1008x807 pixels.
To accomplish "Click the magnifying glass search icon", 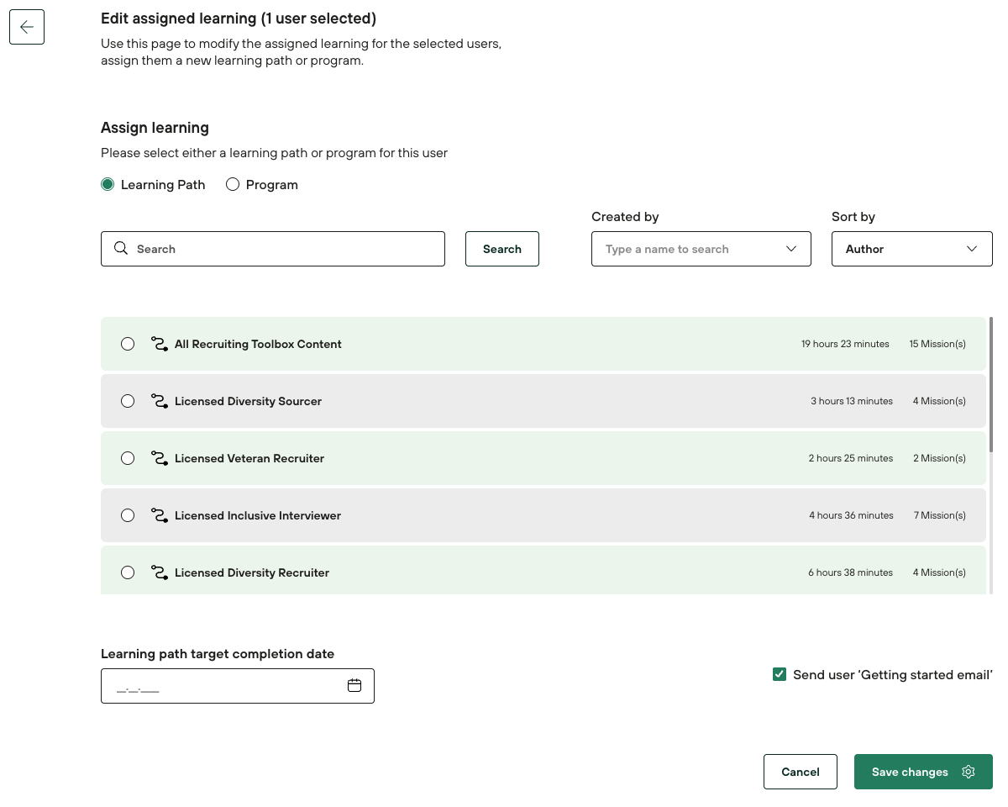I will (121, 249).
